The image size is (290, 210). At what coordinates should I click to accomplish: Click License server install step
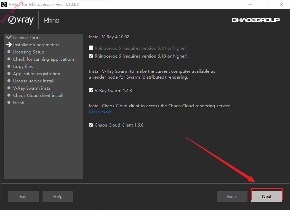[34, 81]
